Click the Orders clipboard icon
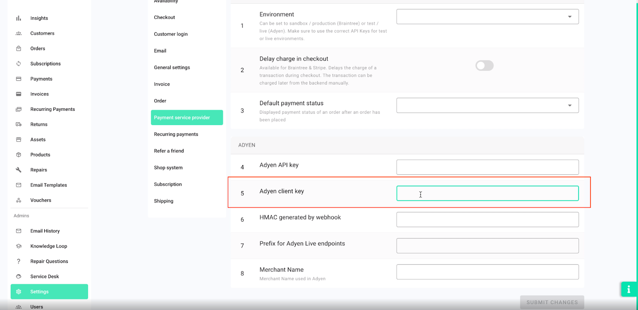 pyautogui.click(x=18, y=49)
